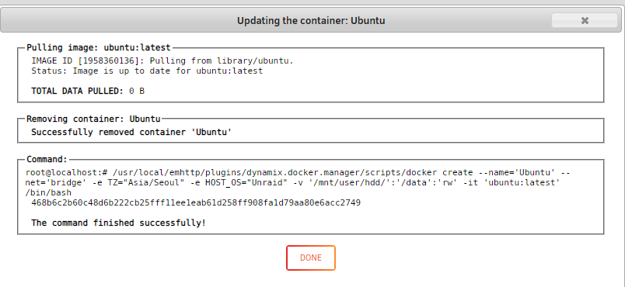Close the update dialog with the X icon
Viewport: 625px width, 287px height.
click(585, 20)
